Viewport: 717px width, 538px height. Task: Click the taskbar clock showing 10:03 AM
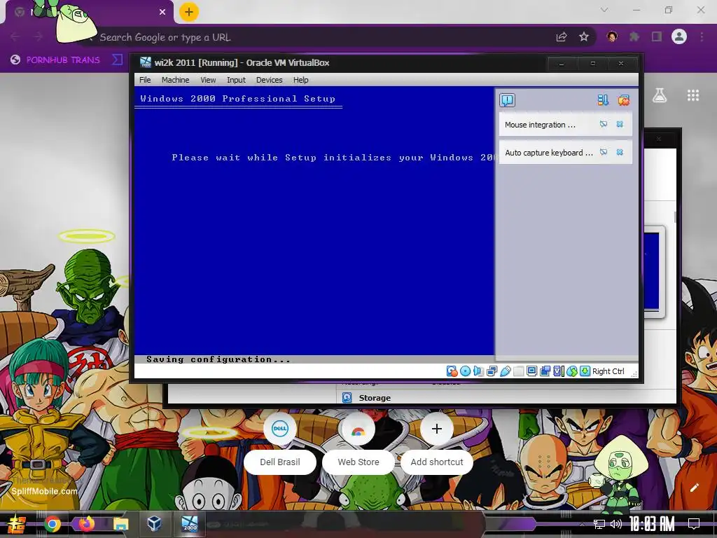click(652, 524)
